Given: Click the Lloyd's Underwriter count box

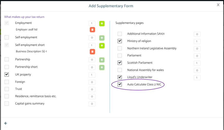Looking at the screenshot, I should click(197, 78).
